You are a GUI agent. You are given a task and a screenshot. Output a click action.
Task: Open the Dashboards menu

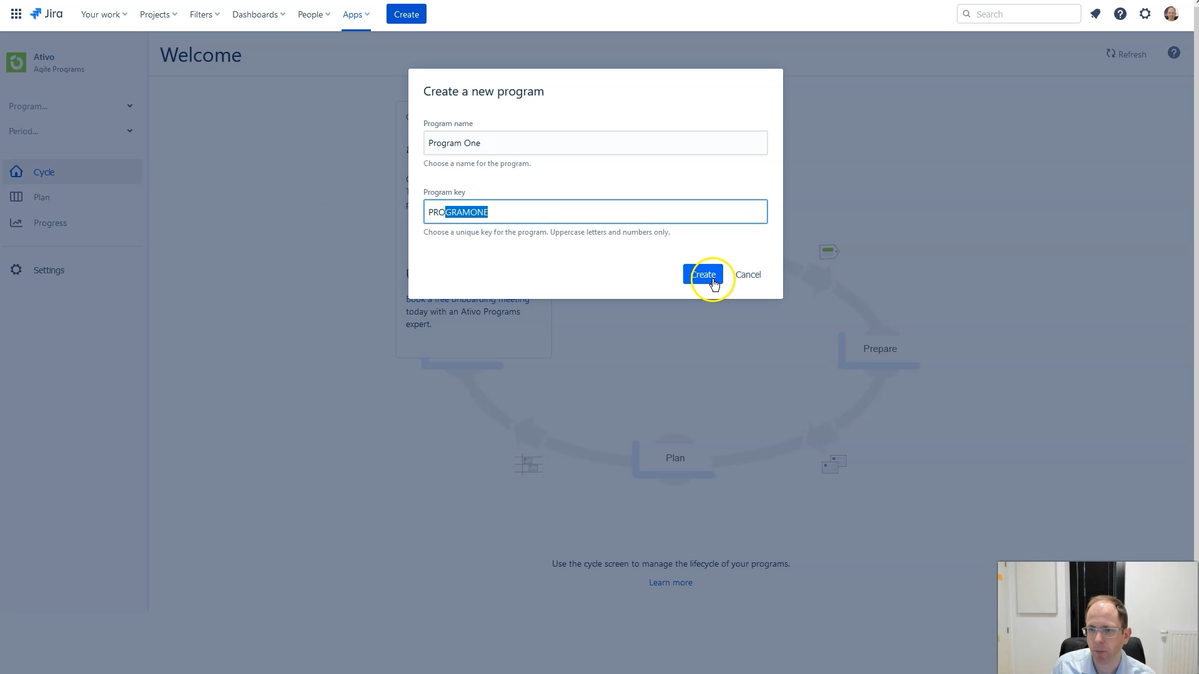259,14
